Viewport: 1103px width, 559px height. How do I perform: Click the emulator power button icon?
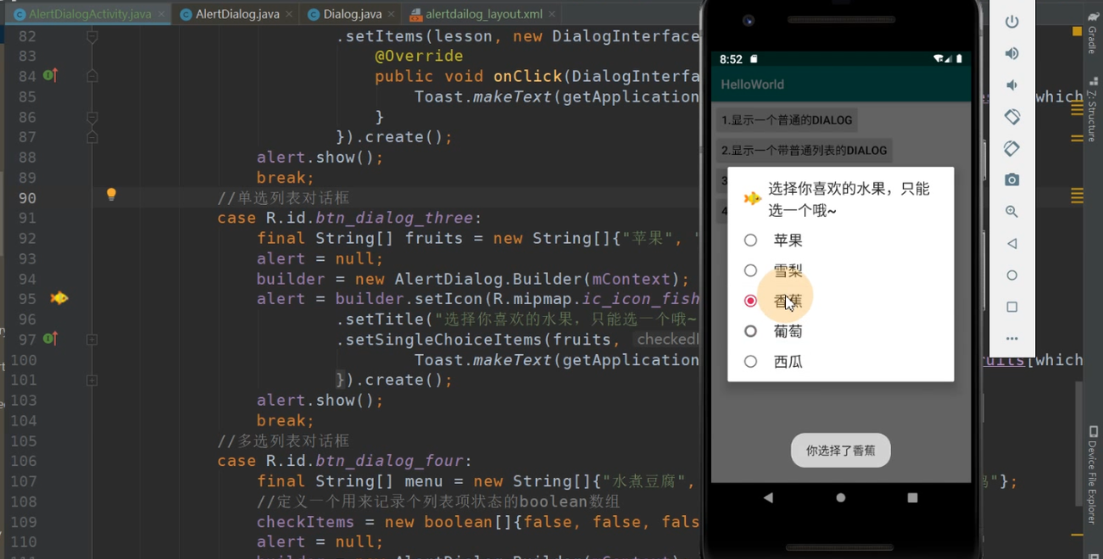pyautogui.click(x=1011, y=22)
